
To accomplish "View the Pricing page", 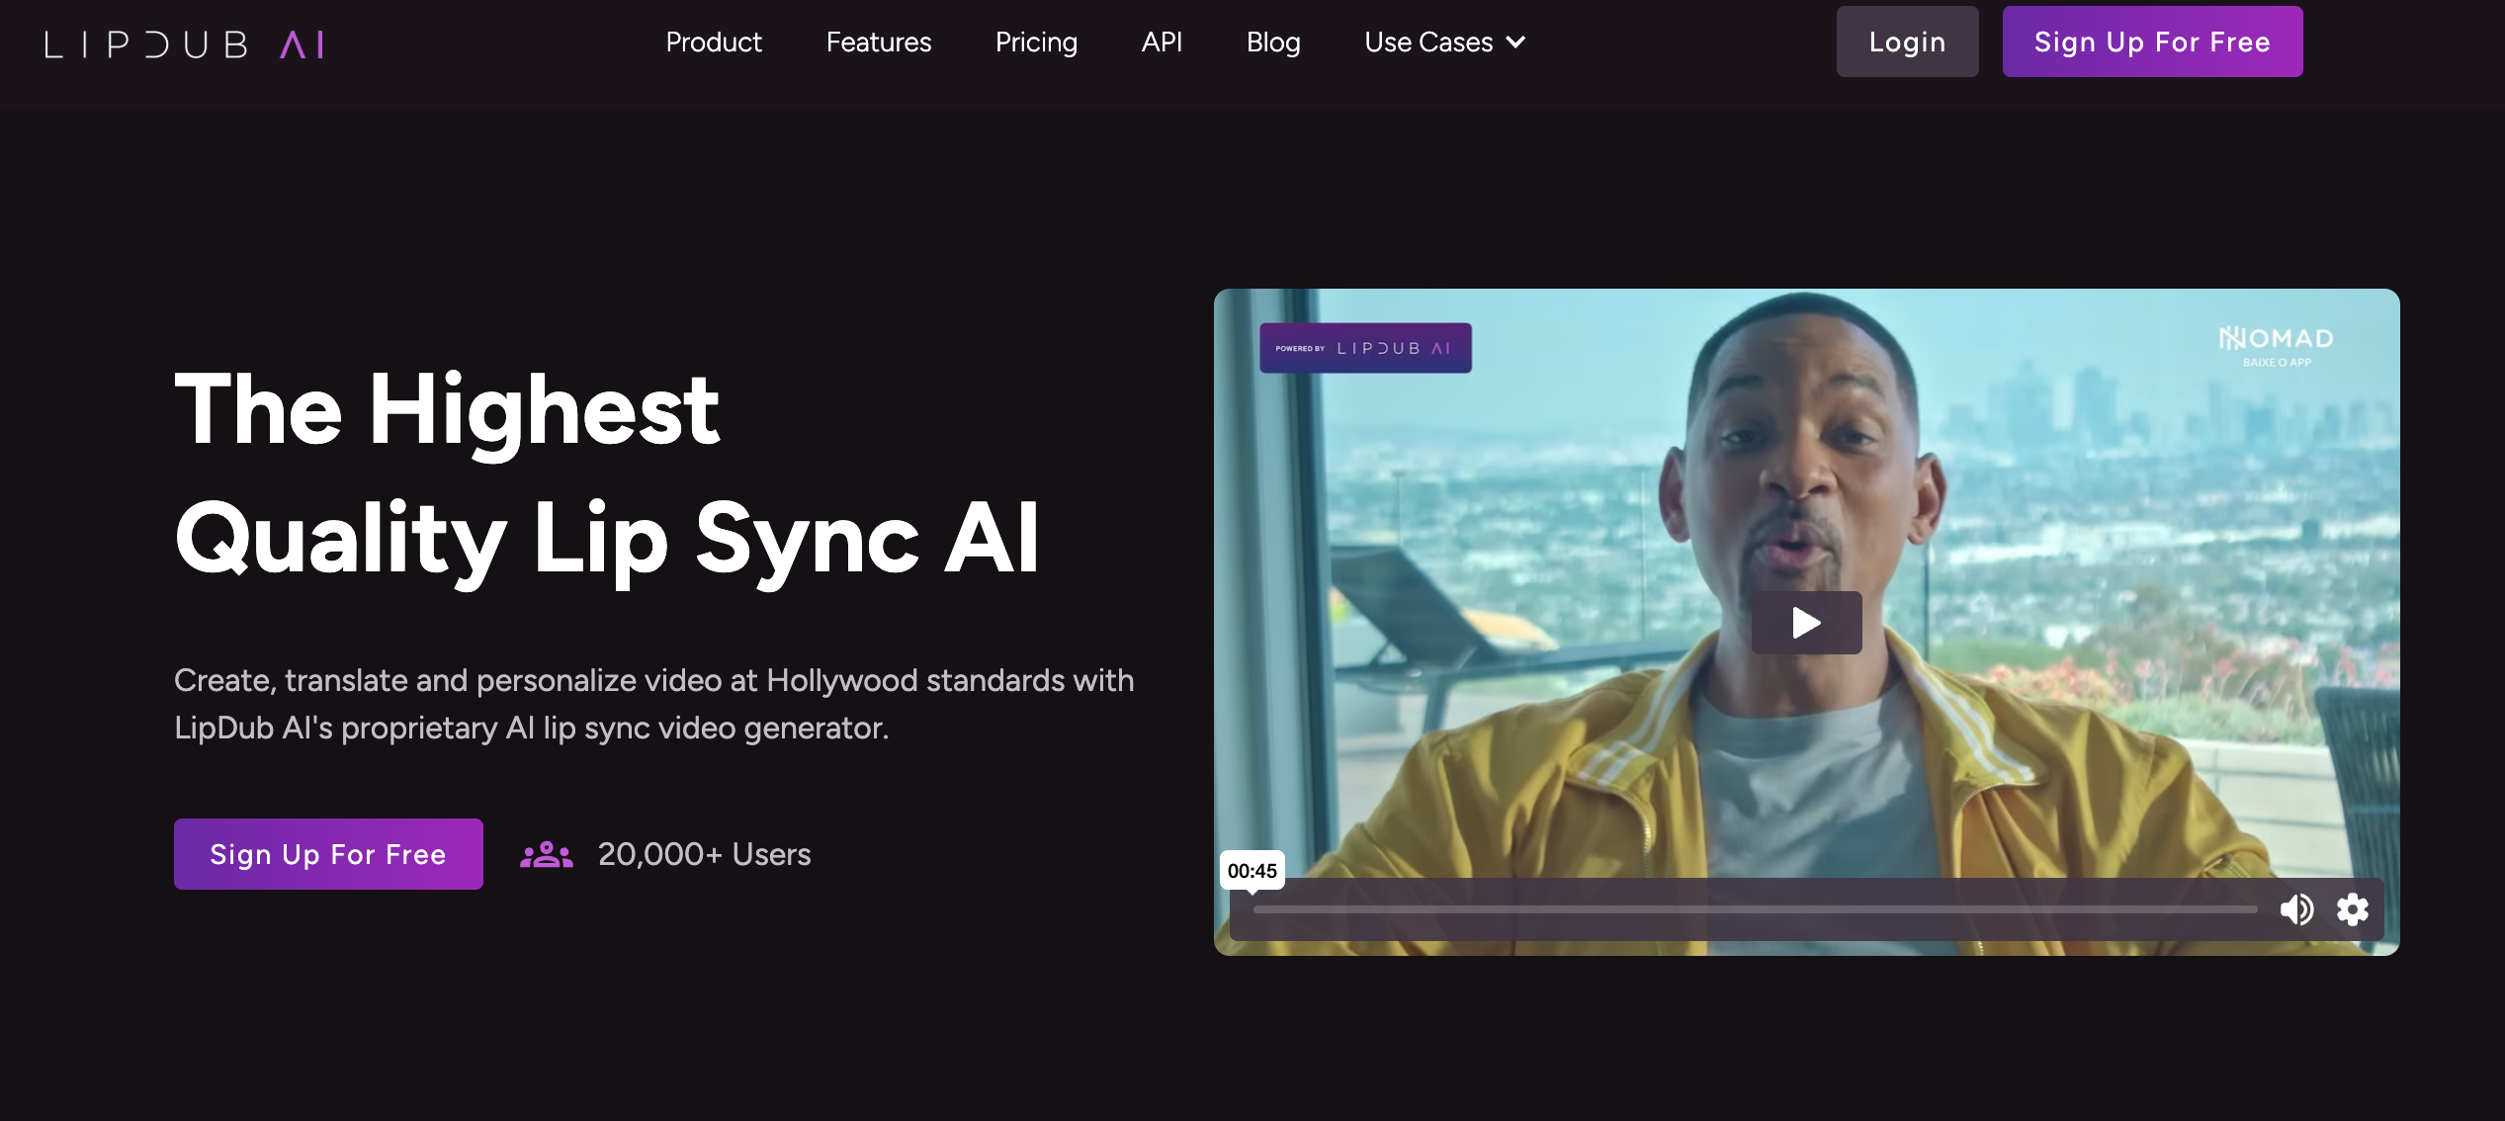I will (x=1036, y=43).
